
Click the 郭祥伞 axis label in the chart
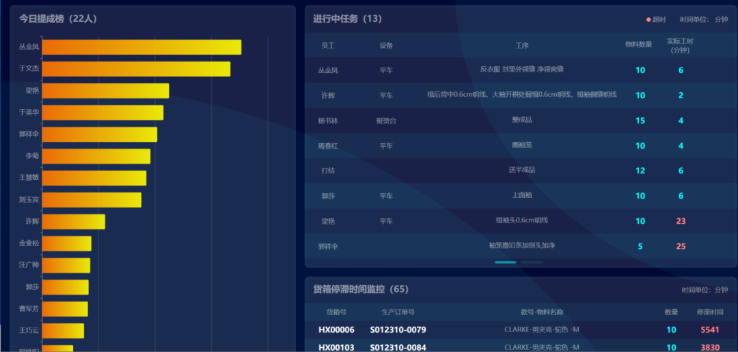tap(29, 134)
